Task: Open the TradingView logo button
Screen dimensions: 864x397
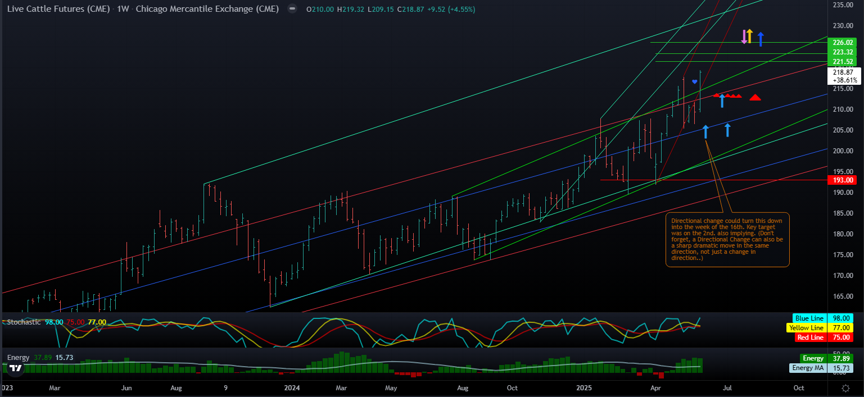Action: pyautogui.click(x=16, y=368)
